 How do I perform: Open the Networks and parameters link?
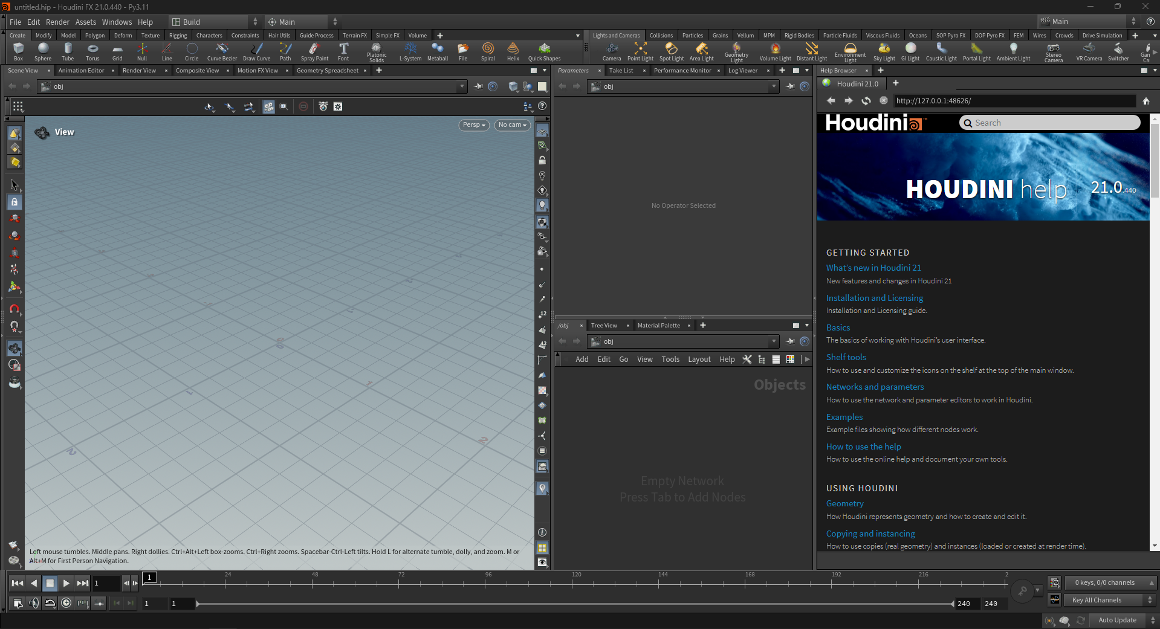coord(875,387)
